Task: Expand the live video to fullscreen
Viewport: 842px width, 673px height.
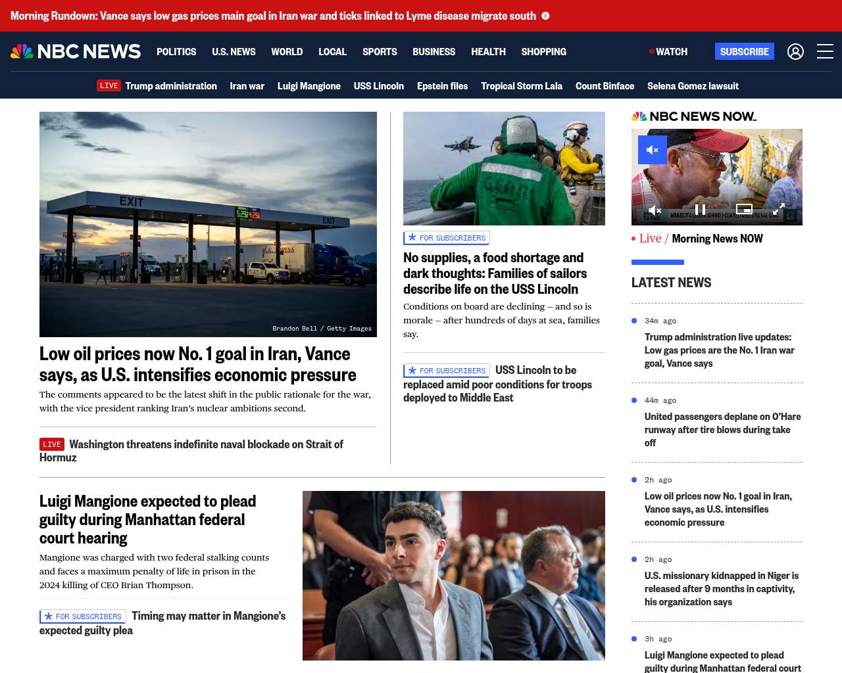Action: pyautogui.click(x=778, y=210)
